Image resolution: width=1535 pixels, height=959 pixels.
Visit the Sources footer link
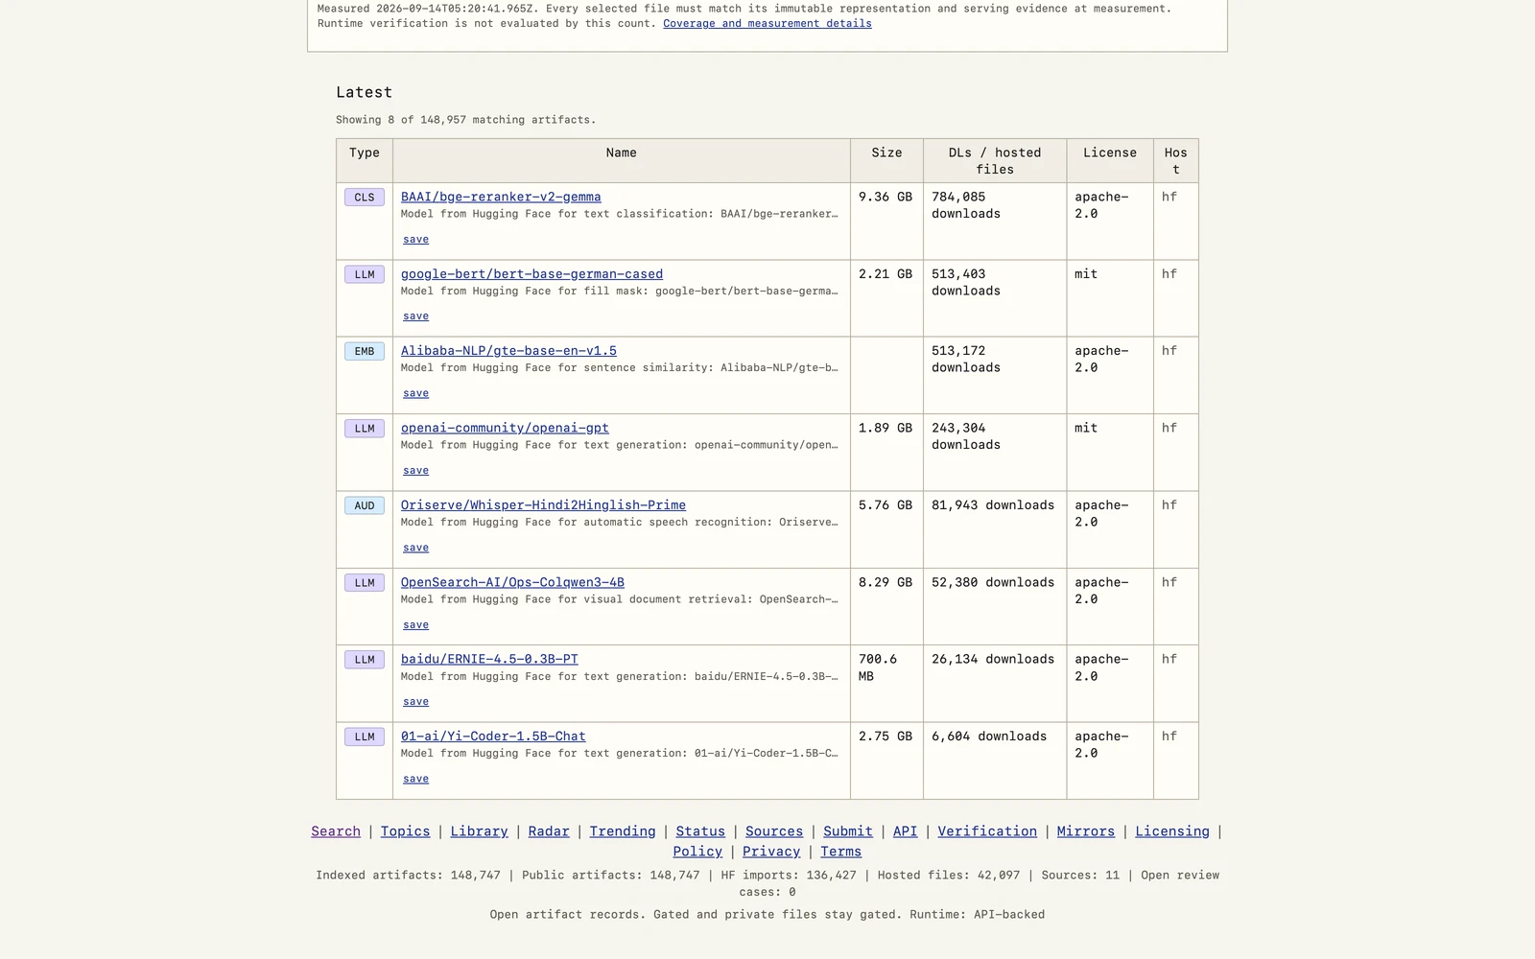[x=774, y=831]
